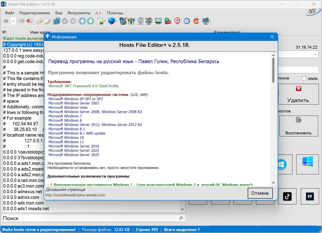This screenshot has height=233, width=322.
Task: Click the Восстановить button
Action: click(x=298, y=126)
